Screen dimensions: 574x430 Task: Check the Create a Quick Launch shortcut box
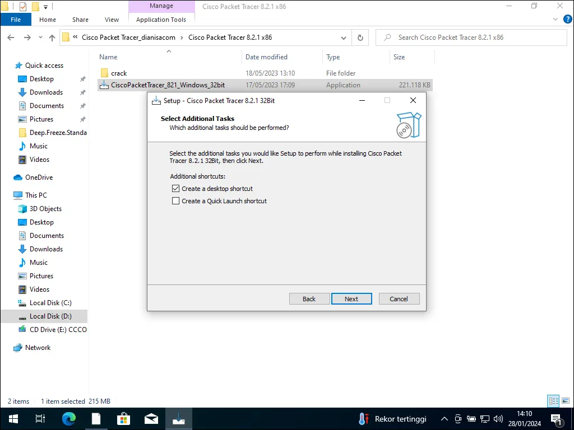[x=176, y=201]
